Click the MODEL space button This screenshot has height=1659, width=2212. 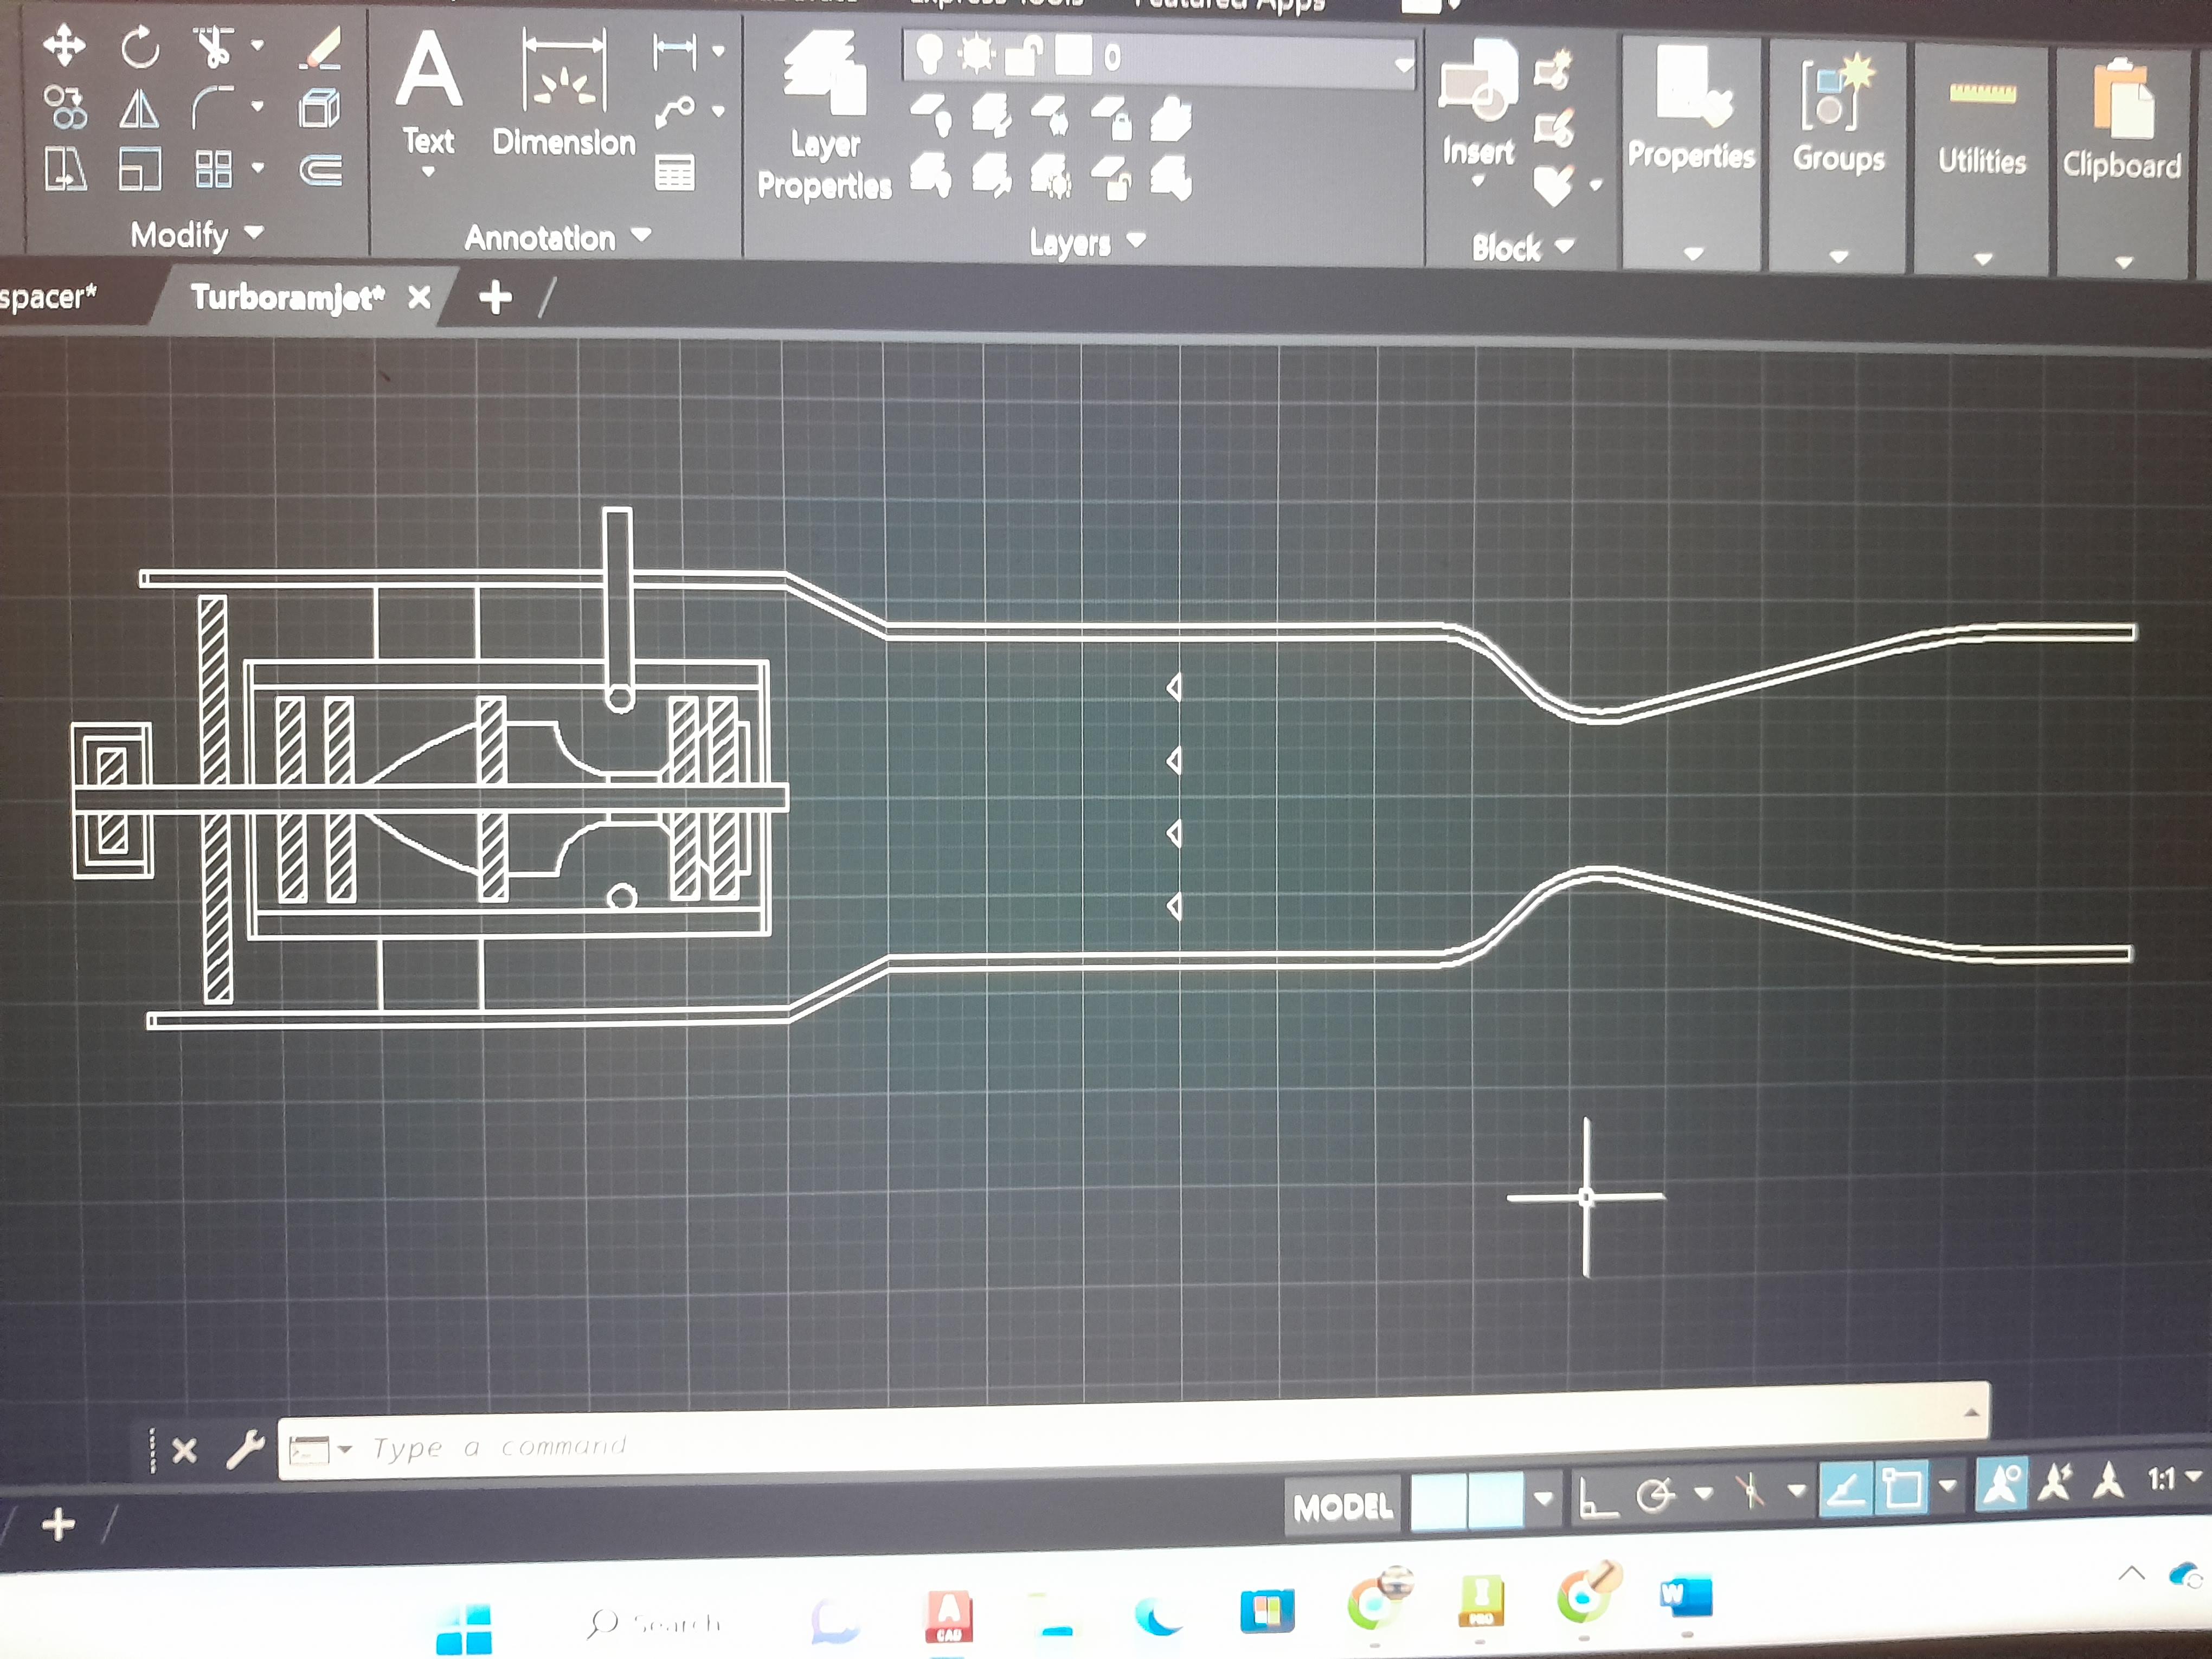coord(1342,1505)
